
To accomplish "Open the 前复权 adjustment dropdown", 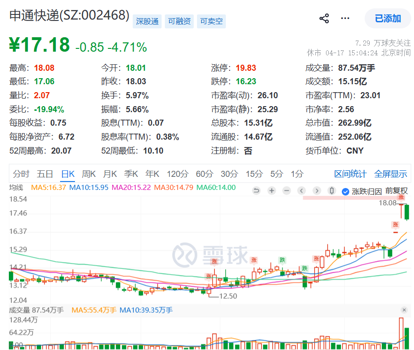I will tap(396, 191).
